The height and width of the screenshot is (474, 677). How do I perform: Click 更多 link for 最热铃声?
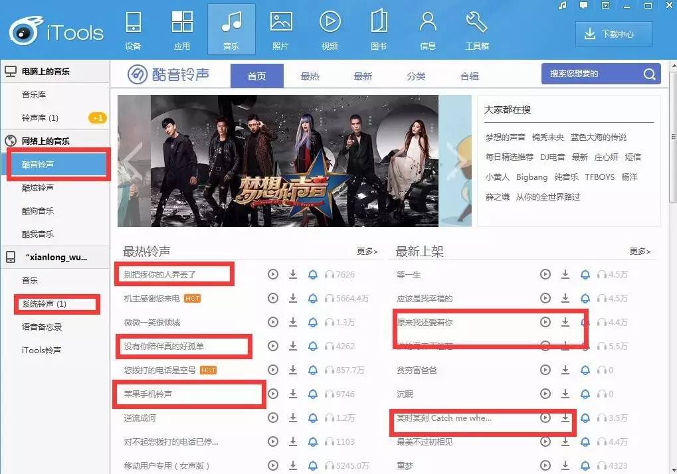[x=367, y=252]
